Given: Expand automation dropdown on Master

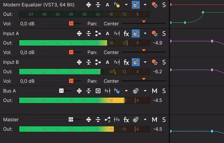Looking at the screenshot, I should (x=145, y=119).
